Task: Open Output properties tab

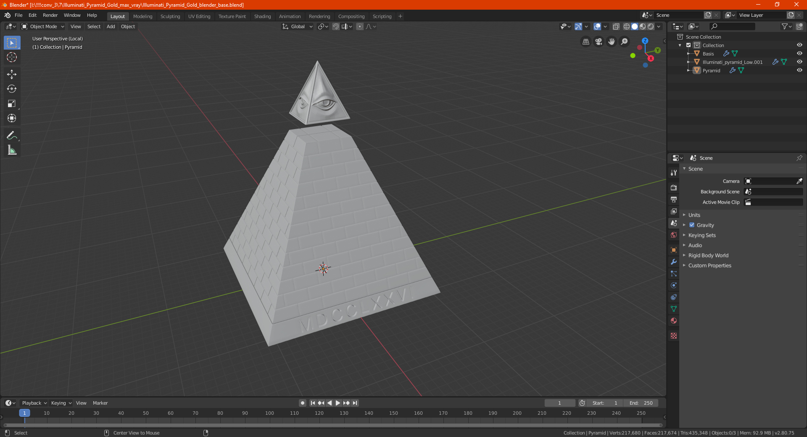Action: 674,200
